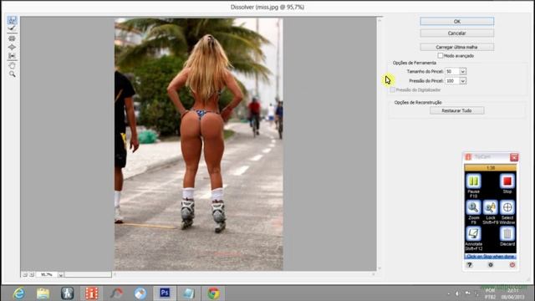Click the Photoshop taskbar icon

165,293
